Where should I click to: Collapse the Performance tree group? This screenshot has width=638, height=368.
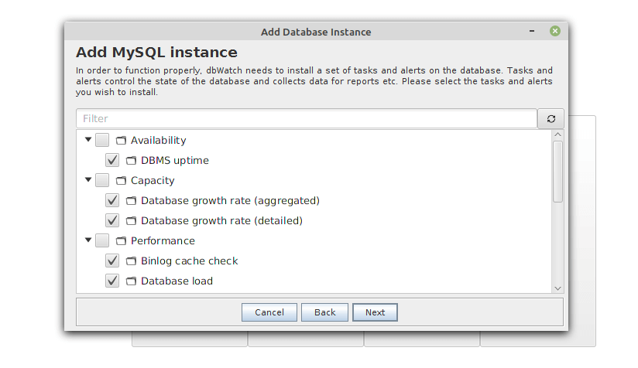[87, 240]
